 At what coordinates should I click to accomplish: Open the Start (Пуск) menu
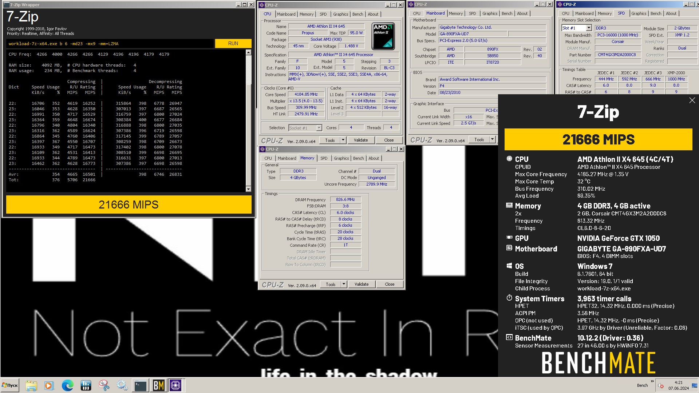tap(10, 385)
